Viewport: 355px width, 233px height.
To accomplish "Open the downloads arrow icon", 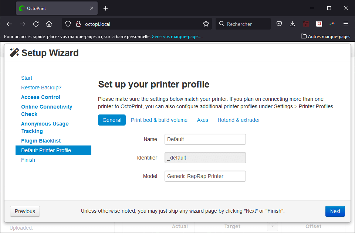I will 292,24.
